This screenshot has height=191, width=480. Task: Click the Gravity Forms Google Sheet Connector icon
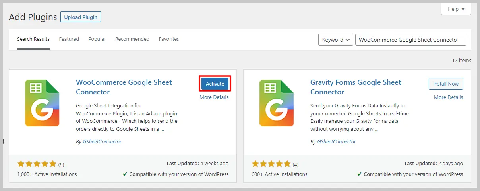(x=276, y=103)
